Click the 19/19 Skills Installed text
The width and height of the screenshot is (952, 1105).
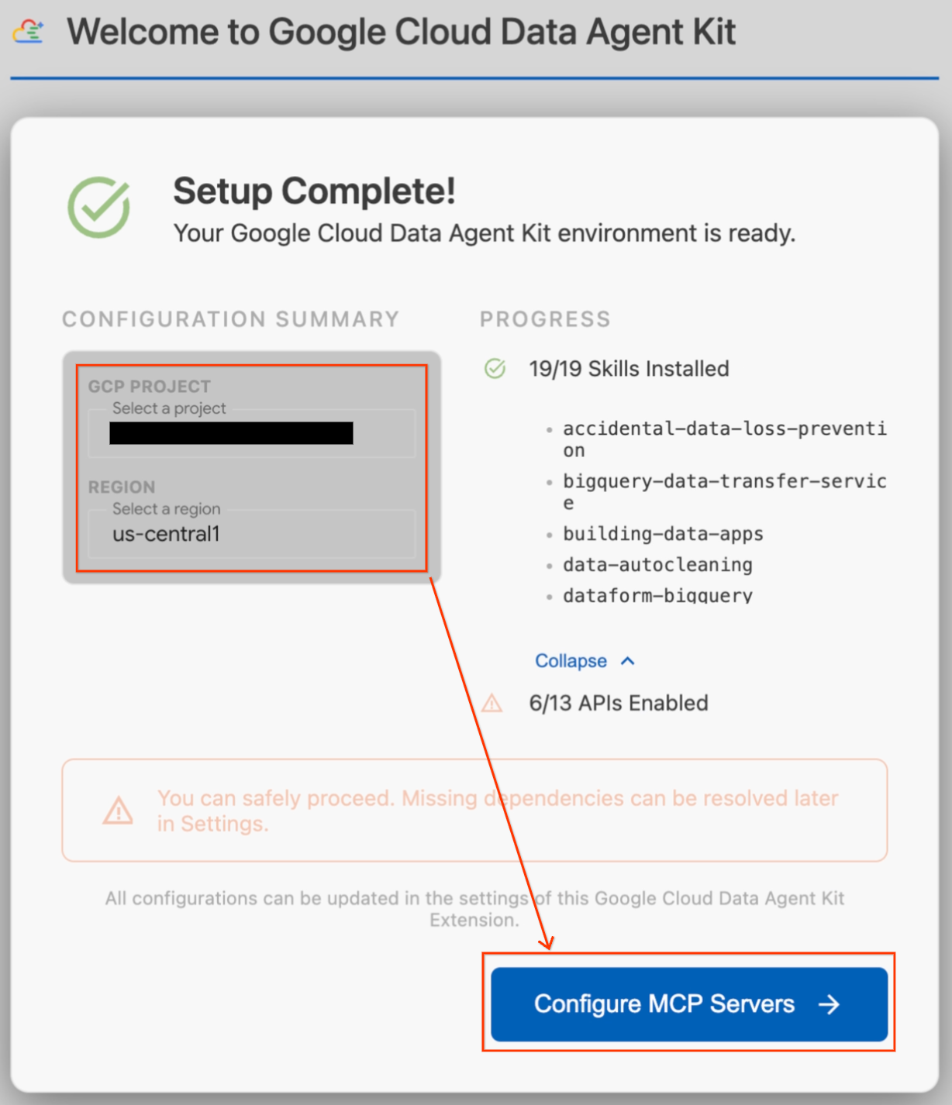point(629,369)
